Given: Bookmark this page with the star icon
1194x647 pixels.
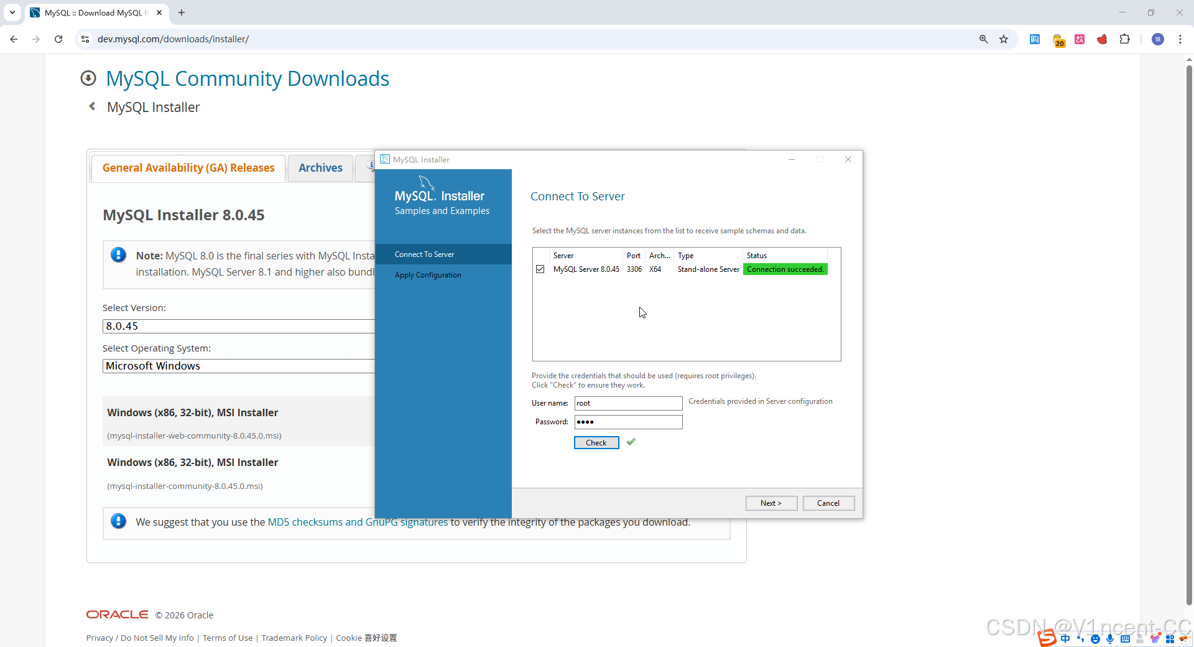Looking at the screenshot, I should (x=1004, y=39).
